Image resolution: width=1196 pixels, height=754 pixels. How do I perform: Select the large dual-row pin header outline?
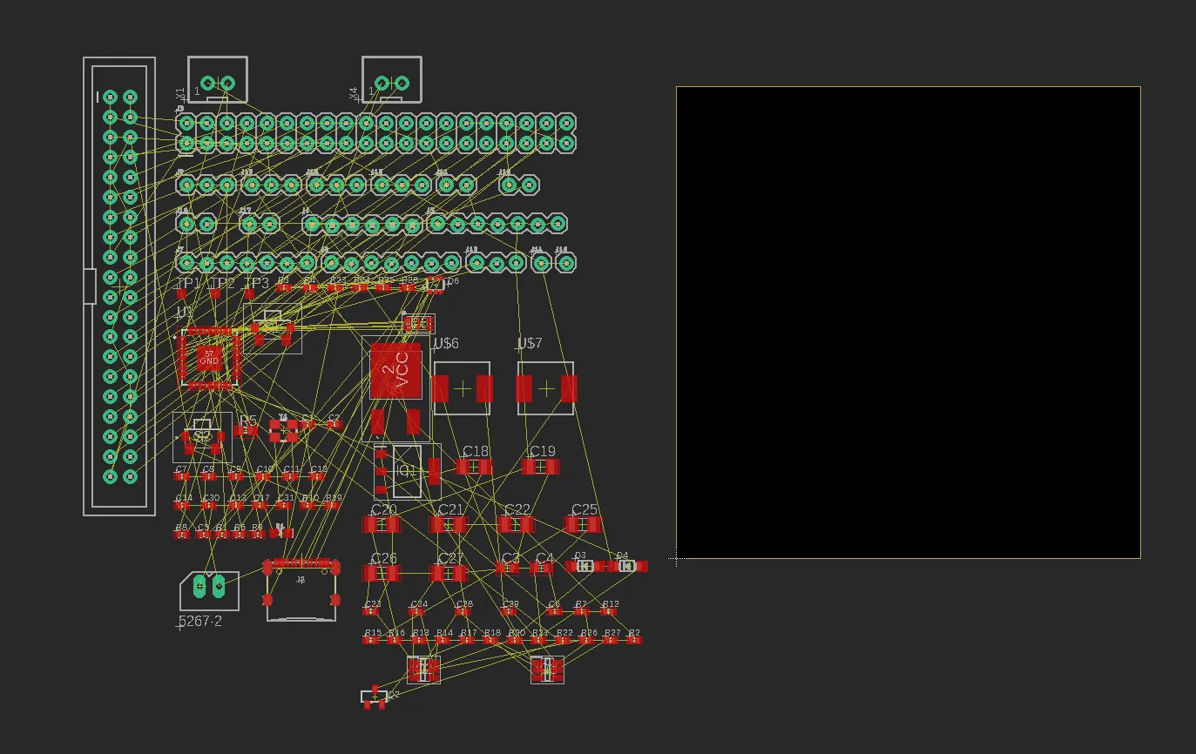(x=119, y=286)
